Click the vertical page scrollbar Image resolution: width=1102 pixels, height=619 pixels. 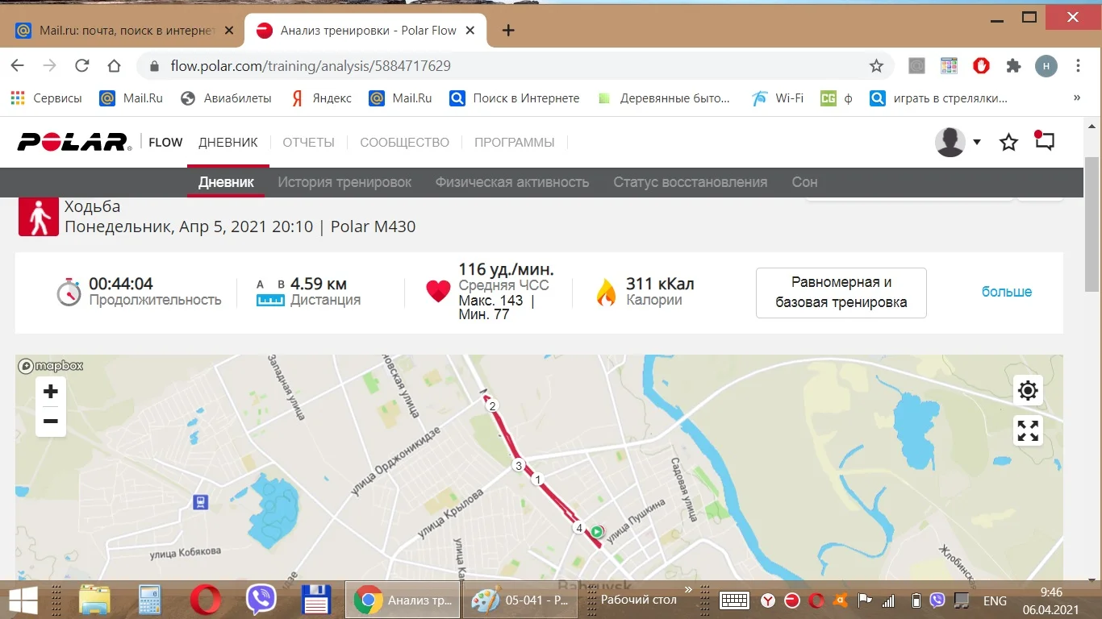1093,223
